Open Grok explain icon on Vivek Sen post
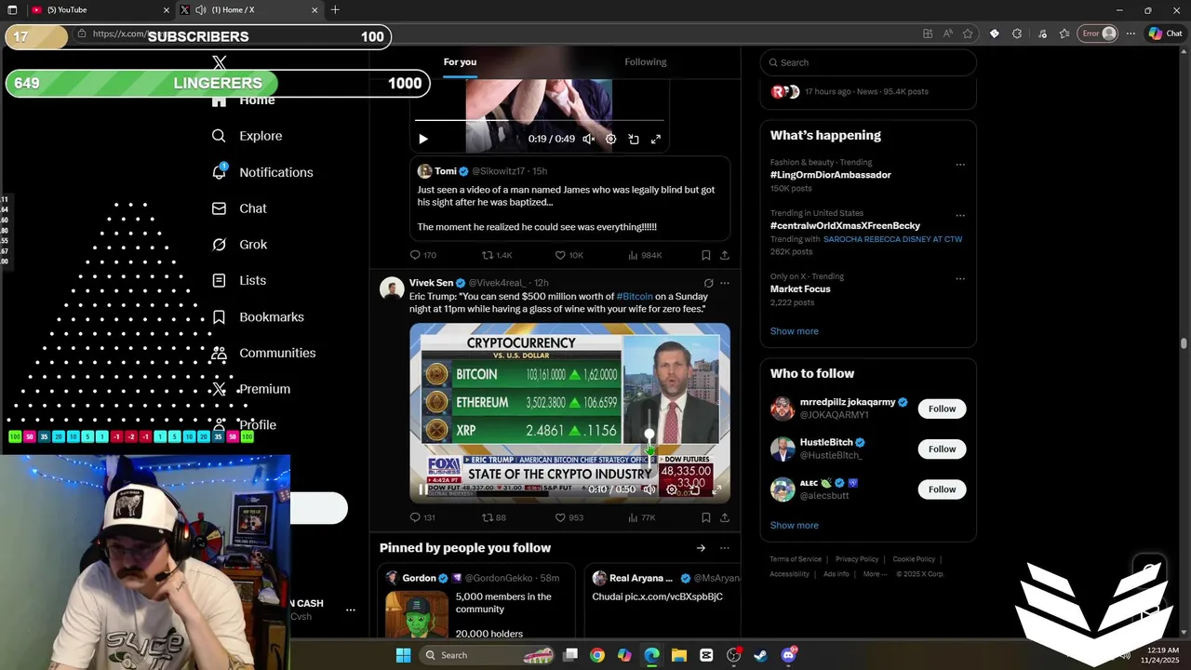1191x670 pixels. click(708, 283)
